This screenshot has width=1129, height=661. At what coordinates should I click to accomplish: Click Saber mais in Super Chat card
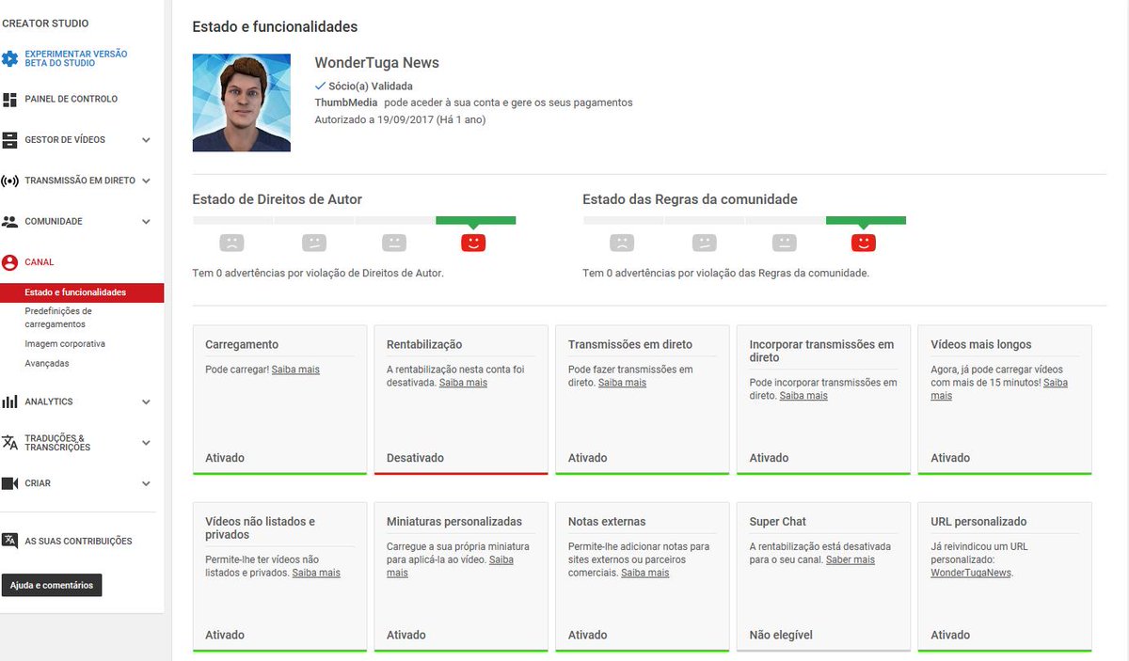[x=851, y=559]
